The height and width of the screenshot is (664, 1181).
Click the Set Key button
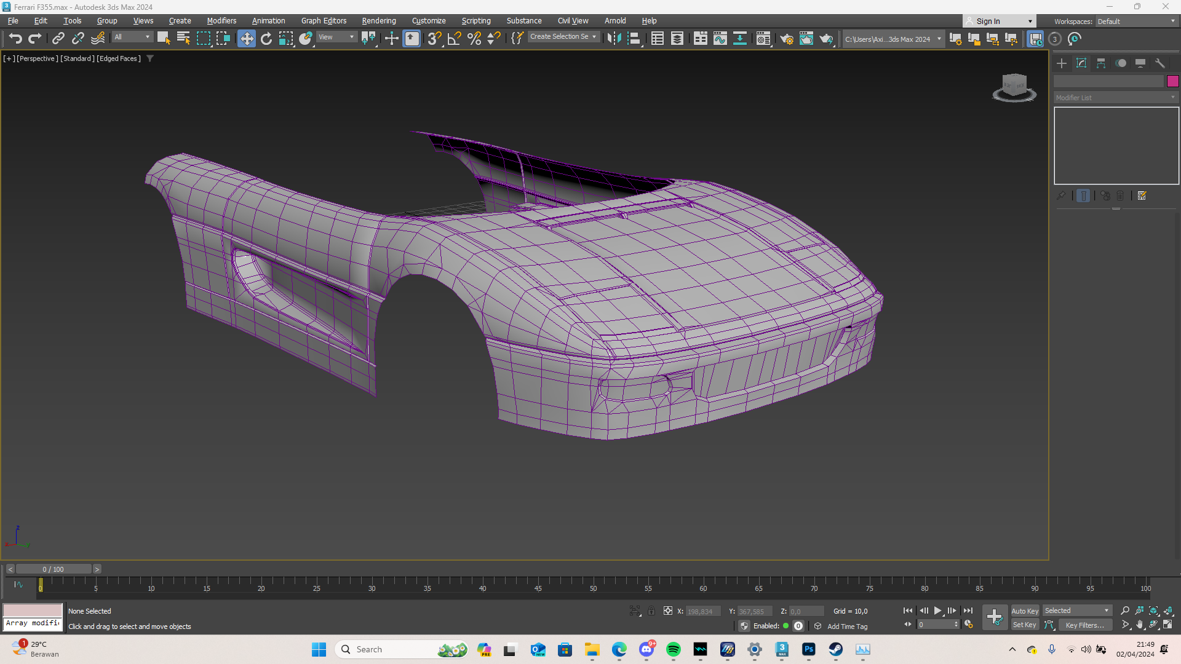coord(1024,625)
